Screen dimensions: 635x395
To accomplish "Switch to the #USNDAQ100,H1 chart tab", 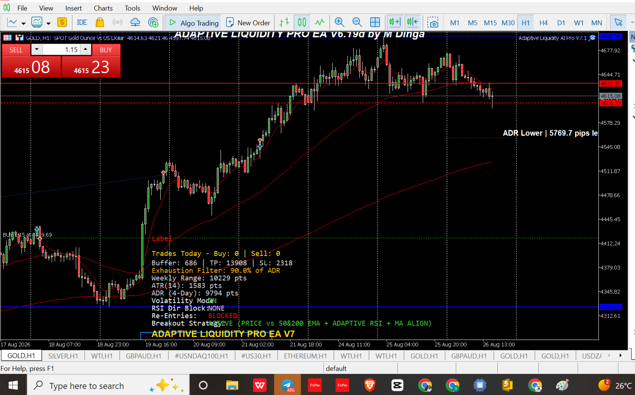I will tap(201, 356).
